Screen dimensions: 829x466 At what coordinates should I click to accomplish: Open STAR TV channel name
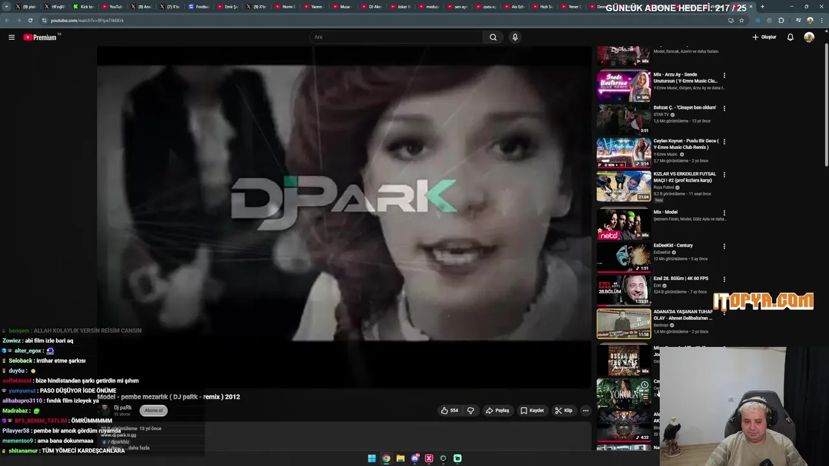tap(661, 115)
